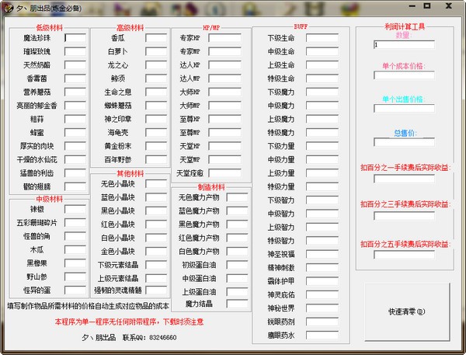The width and height of the screenshot is (466, 355).
Task: Click the 神秘世界 field
Action: pyautogui.click(x=322, y=308)
